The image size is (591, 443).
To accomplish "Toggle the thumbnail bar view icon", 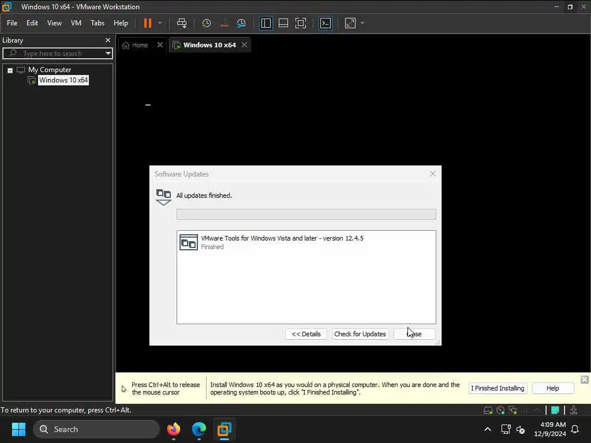I will (x=283, y=23).
